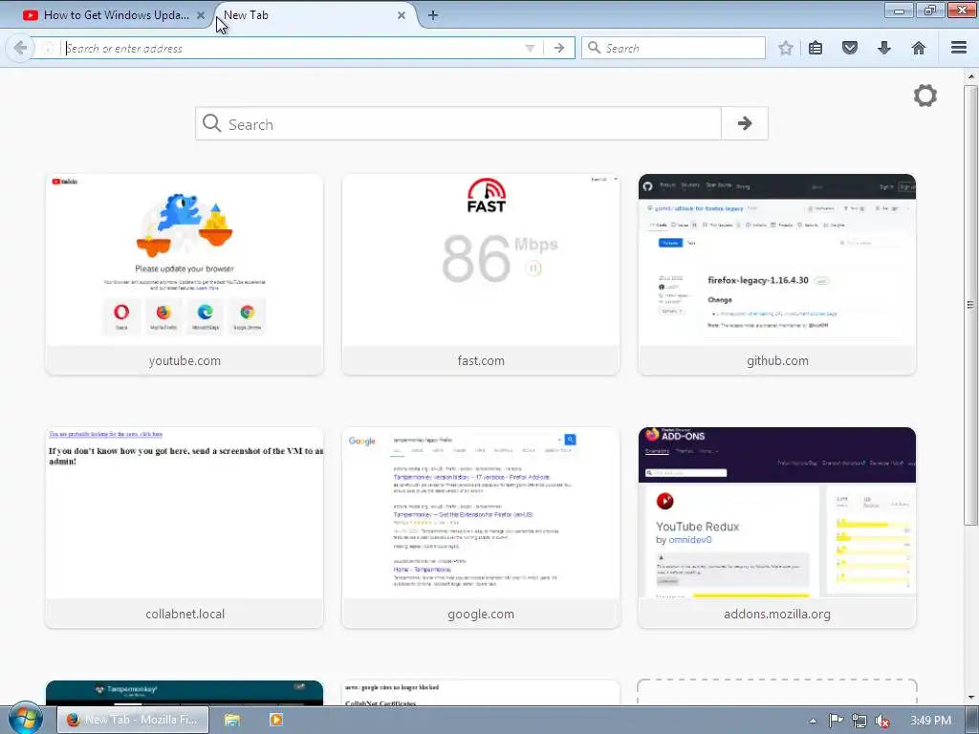Viewport: 979px width, 734px height.
Task: Click the Go arrow in address bar
Action: [559, 48]
